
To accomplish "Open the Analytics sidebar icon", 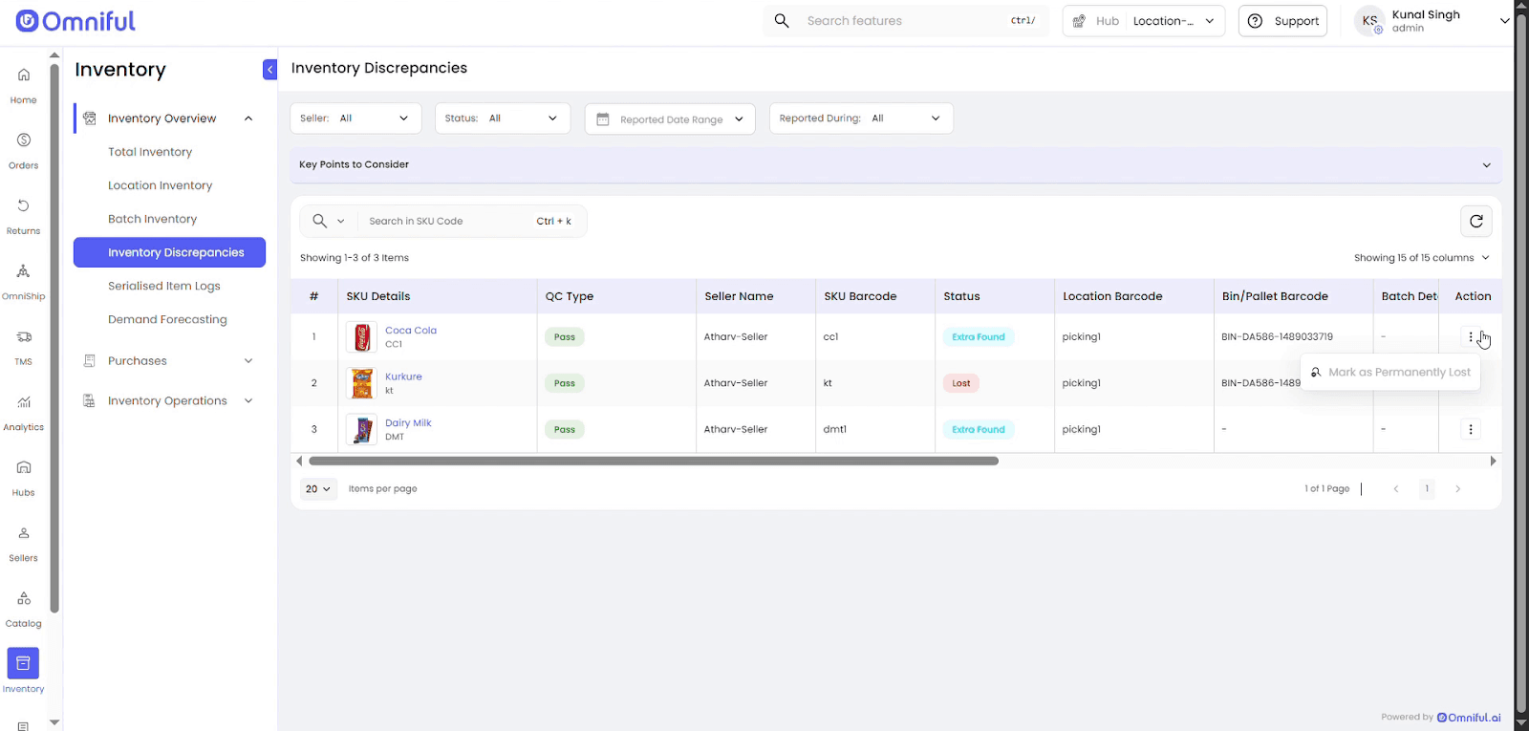I will click(x=24, y=411).
